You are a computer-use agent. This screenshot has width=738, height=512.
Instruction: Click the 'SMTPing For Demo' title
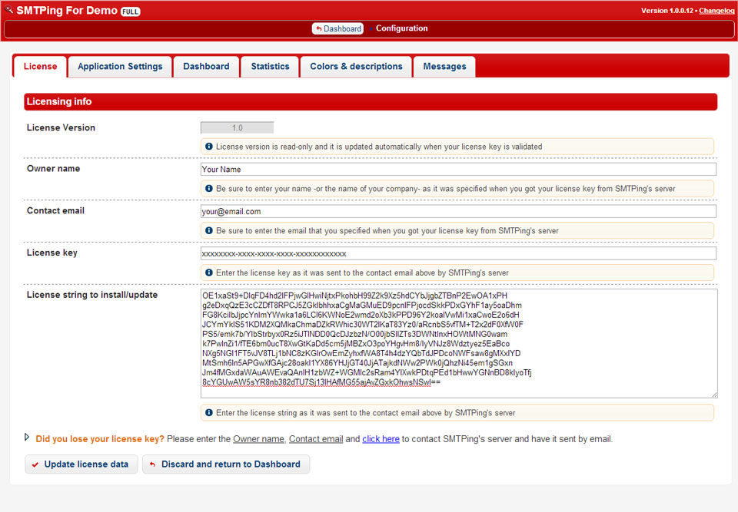67,10
